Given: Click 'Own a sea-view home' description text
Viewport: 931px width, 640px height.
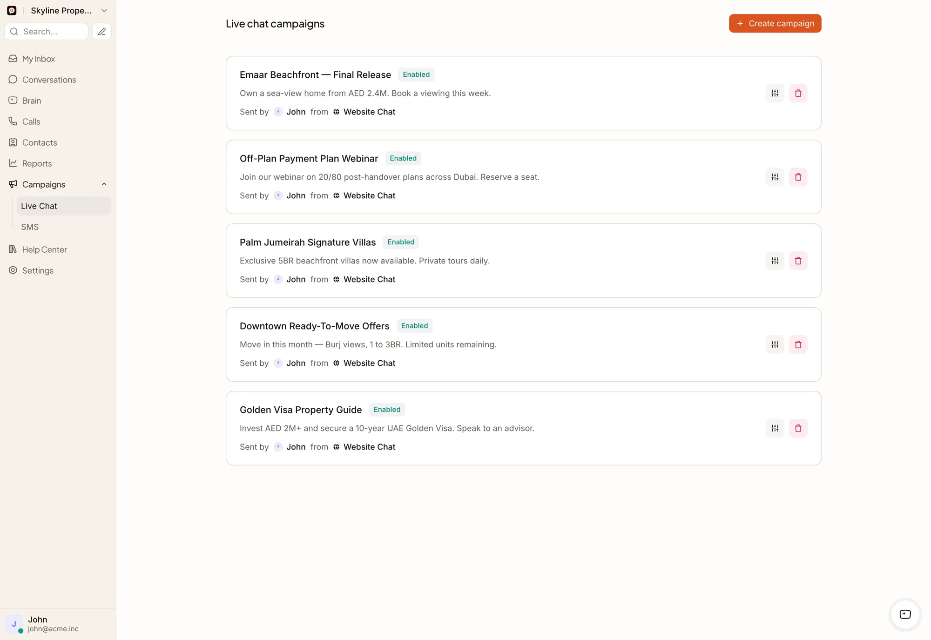Looking at the screenshot, I should pos(365,93).
